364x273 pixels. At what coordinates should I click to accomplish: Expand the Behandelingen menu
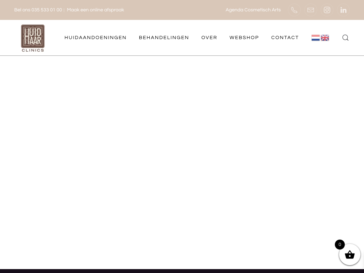(x=164, y=38)
